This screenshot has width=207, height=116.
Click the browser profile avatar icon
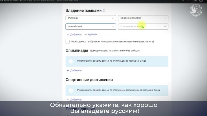tap(201, 1)
